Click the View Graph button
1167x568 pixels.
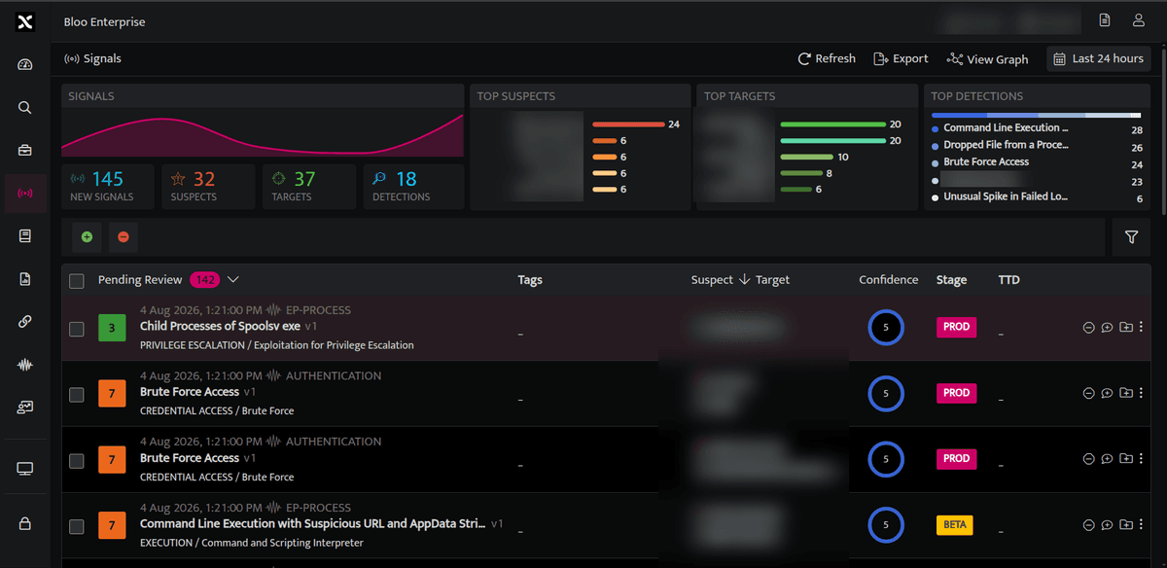pos(987,59)
